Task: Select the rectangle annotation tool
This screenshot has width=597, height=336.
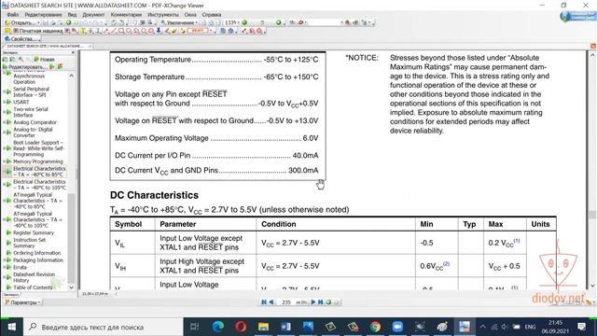Action: [x=121, y=31]
